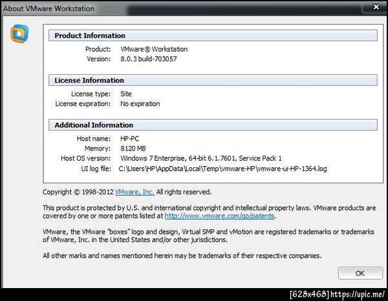Click the Product Information header
This screenshot has width=388, height=301.
(x=213, y=36)
